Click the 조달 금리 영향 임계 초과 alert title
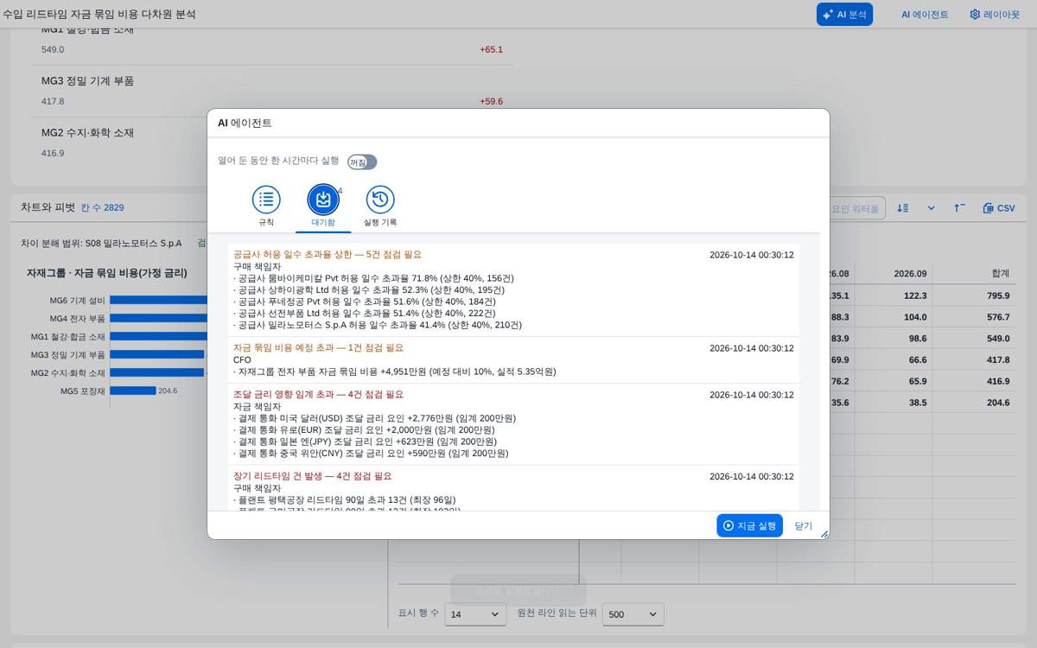Viewport: 1037px width, 648px height. pos(318,395)
